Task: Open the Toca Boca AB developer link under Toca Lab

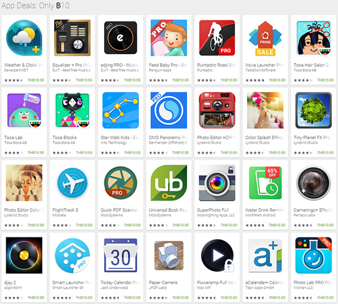Action: [x=16, y=143]
